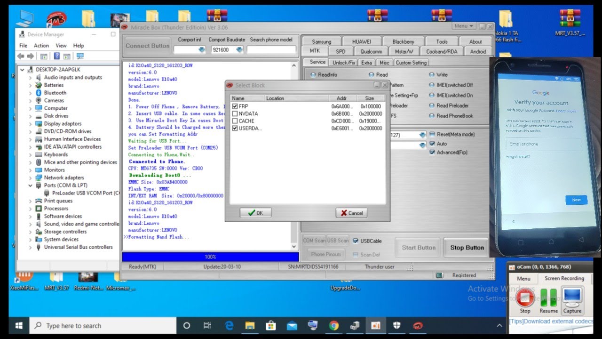This screenshot has height=339, width=602.
Task: Open Microsoft Store from taskbar
Action: pos(271,325)
